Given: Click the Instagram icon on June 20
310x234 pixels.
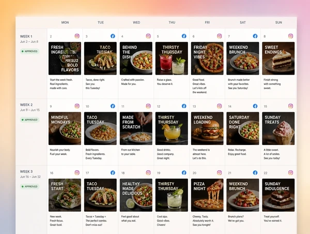Looking at the screenshot, I should click(x=219, y=172).
